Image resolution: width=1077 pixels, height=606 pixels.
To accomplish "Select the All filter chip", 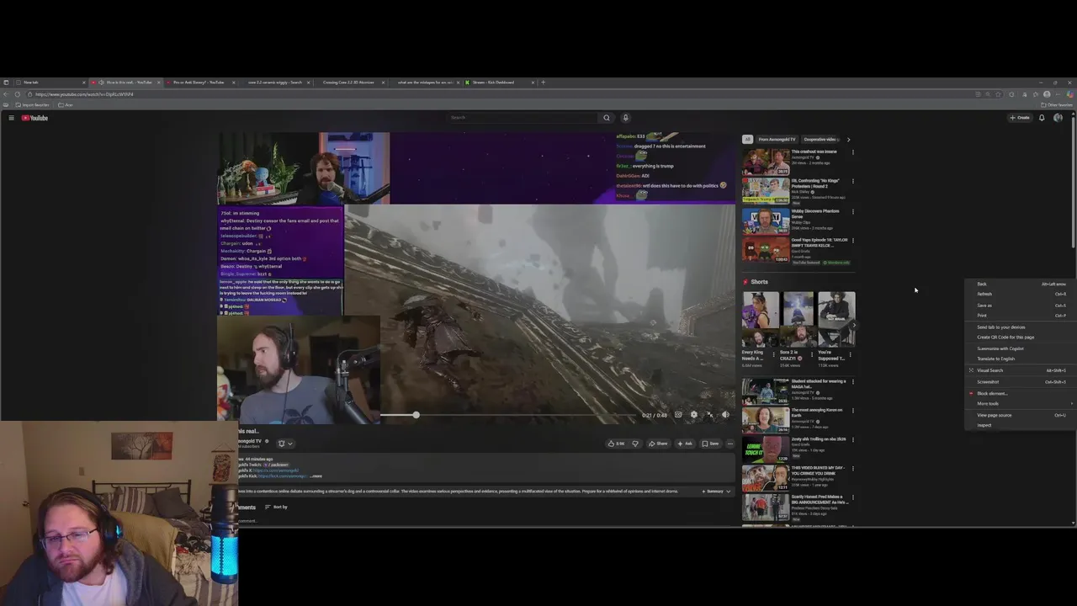I will tap(747, 140).
